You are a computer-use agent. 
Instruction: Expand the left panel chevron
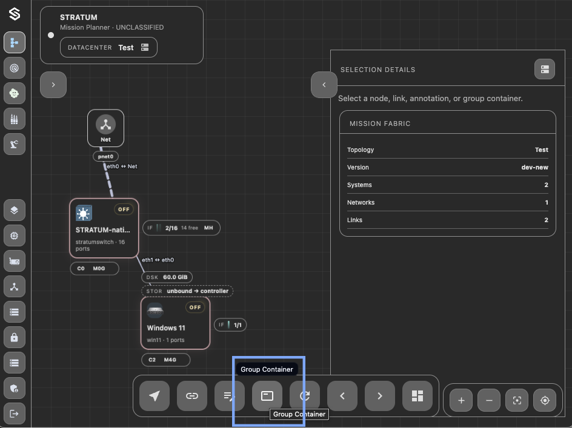coord(53,85)
